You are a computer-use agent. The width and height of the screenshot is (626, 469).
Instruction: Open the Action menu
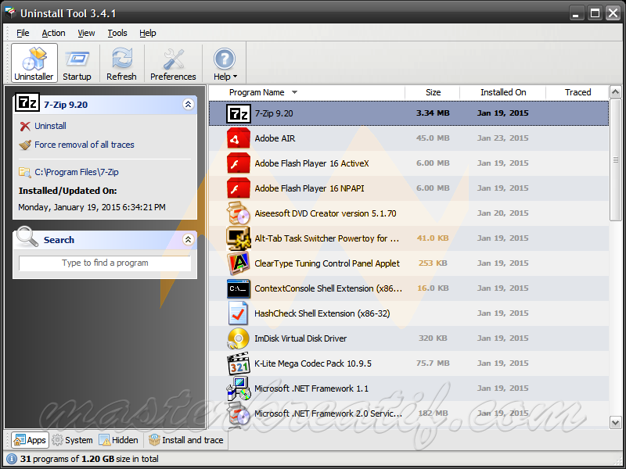tap(53, 33)
